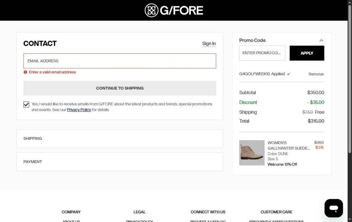352x222 pixels.
Task: Click the green checkmark next to Applied
Action: pyautogui.click(x=288, y=74)
